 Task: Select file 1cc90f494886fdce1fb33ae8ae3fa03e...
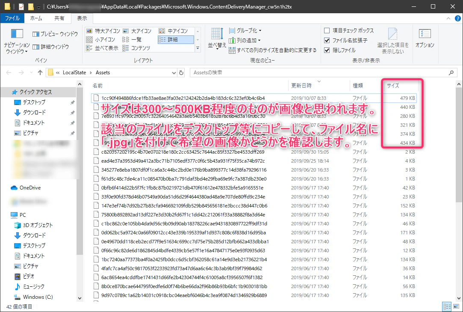tap(254, 98)
